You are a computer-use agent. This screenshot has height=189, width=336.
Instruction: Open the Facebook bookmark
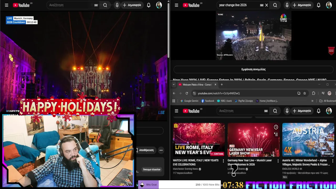pyautogui.click(x=208, y=101)
